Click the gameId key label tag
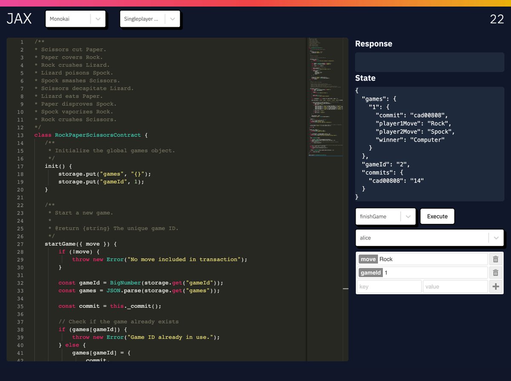 [371, 272]
